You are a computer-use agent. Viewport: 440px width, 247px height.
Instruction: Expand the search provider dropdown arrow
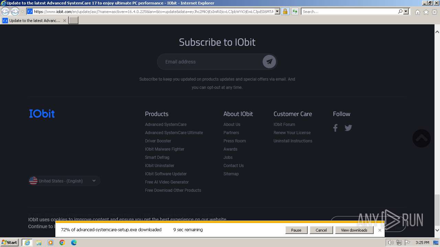coord(406,11)
